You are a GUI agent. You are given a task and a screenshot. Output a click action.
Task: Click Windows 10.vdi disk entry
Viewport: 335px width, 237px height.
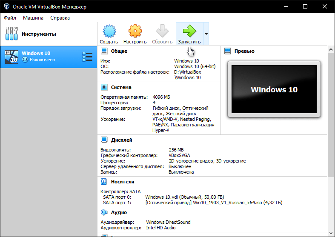185,197
